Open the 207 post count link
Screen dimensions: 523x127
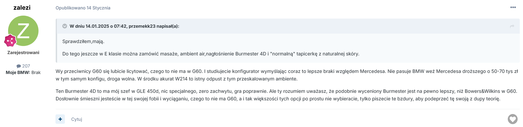pyautogui.click(x=26, y=66)
